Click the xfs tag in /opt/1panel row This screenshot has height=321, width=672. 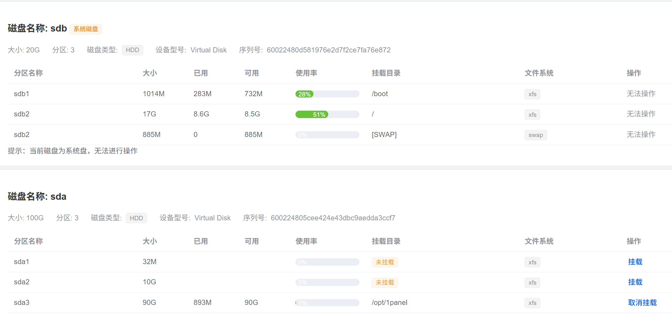(x=532, y=303)
